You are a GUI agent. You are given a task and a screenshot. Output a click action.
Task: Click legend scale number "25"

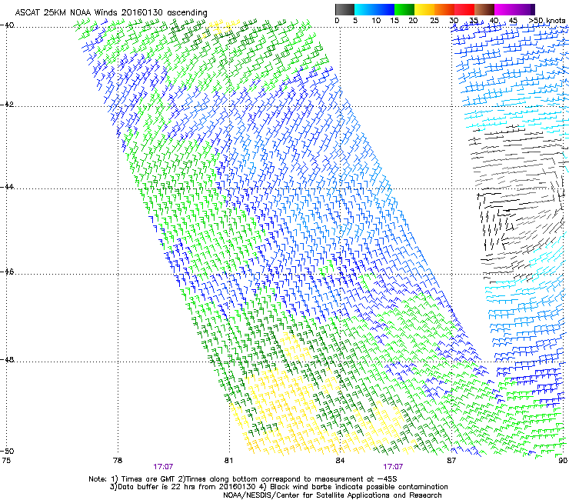tap(434, 21)
